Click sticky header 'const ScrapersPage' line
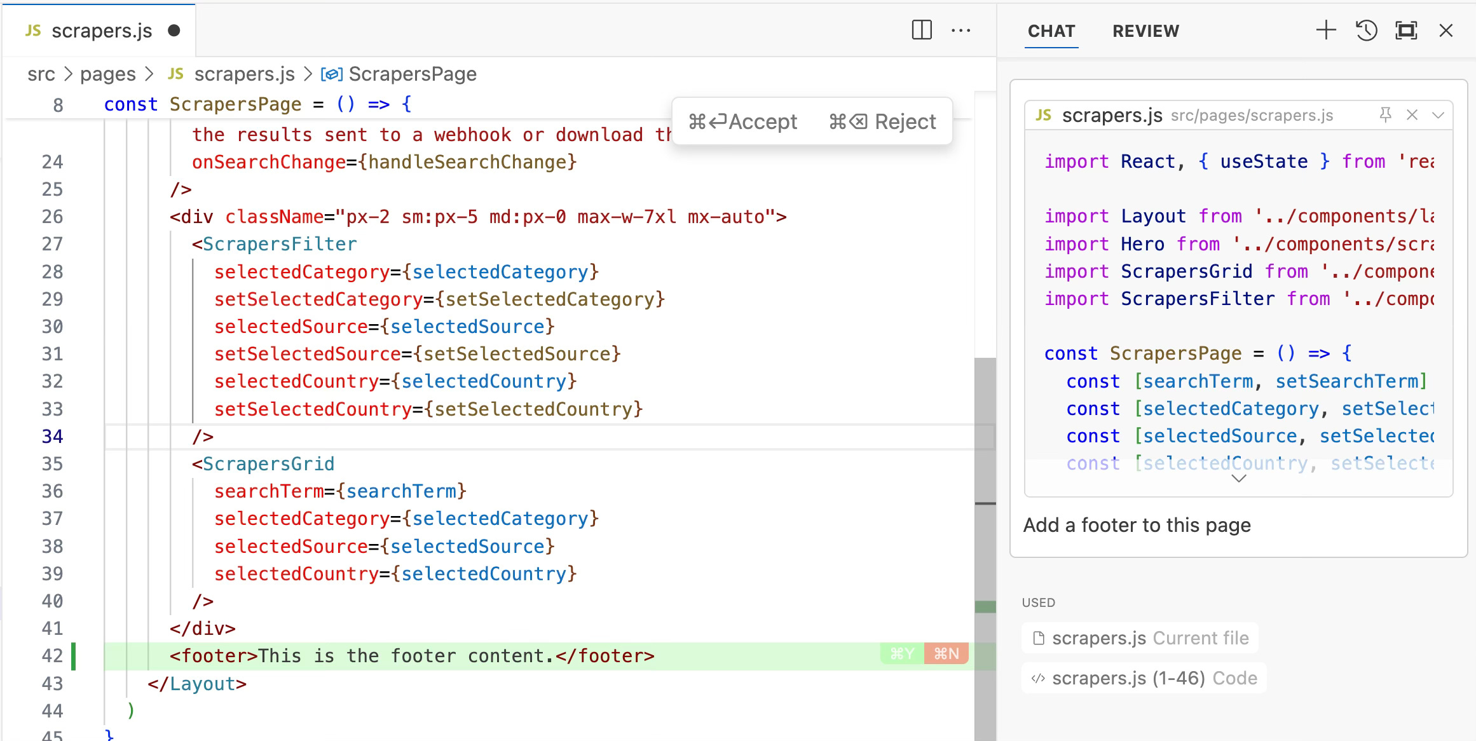This screenshot has width=1476, height=741. point(257,104)
